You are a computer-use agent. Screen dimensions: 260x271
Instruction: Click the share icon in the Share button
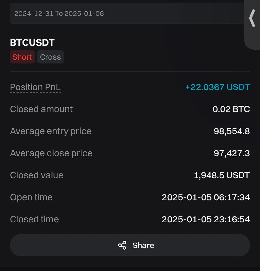[x=122, y=245]
